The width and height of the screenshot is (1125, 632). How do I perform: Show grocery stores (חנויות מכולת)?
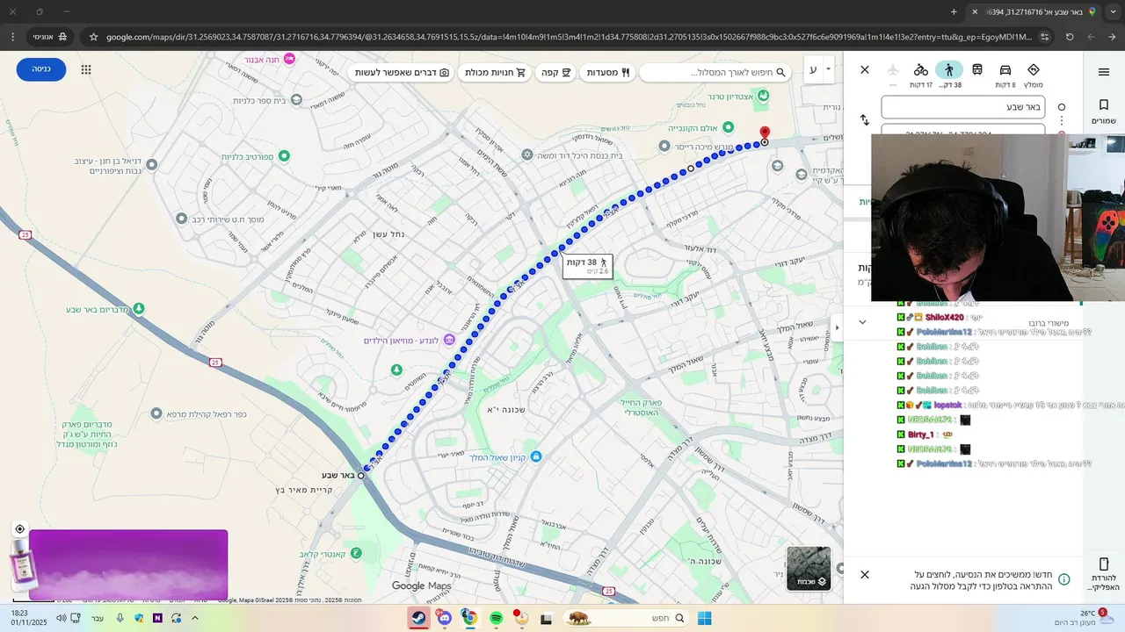[495, 73]
